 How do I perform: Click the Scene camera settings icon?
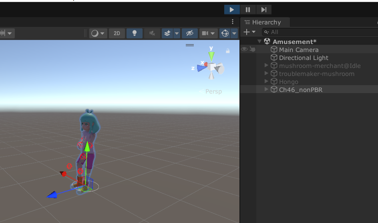pyautogui.click(x=205, y=33)
